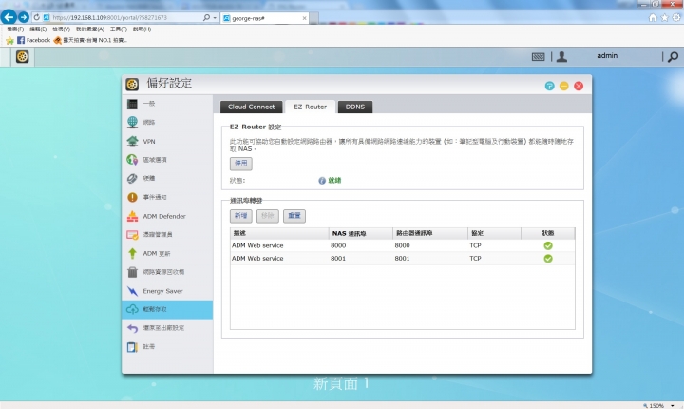Sort by the 協定 protocol column header
The height and width of the screenshot is (409, 684).
click(x=494, y=233)
